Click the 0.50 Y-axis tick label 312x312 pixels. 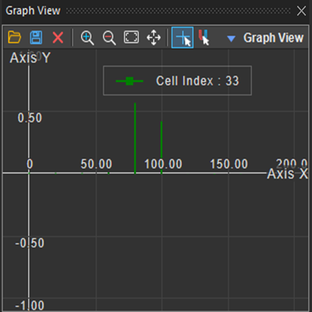pyautogui.click(x=30, y=118)
